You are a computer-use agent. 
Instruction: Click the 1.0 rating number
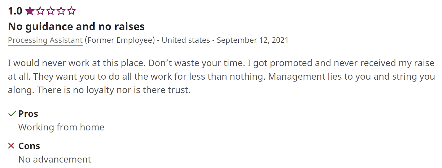[x=15, y=11]
